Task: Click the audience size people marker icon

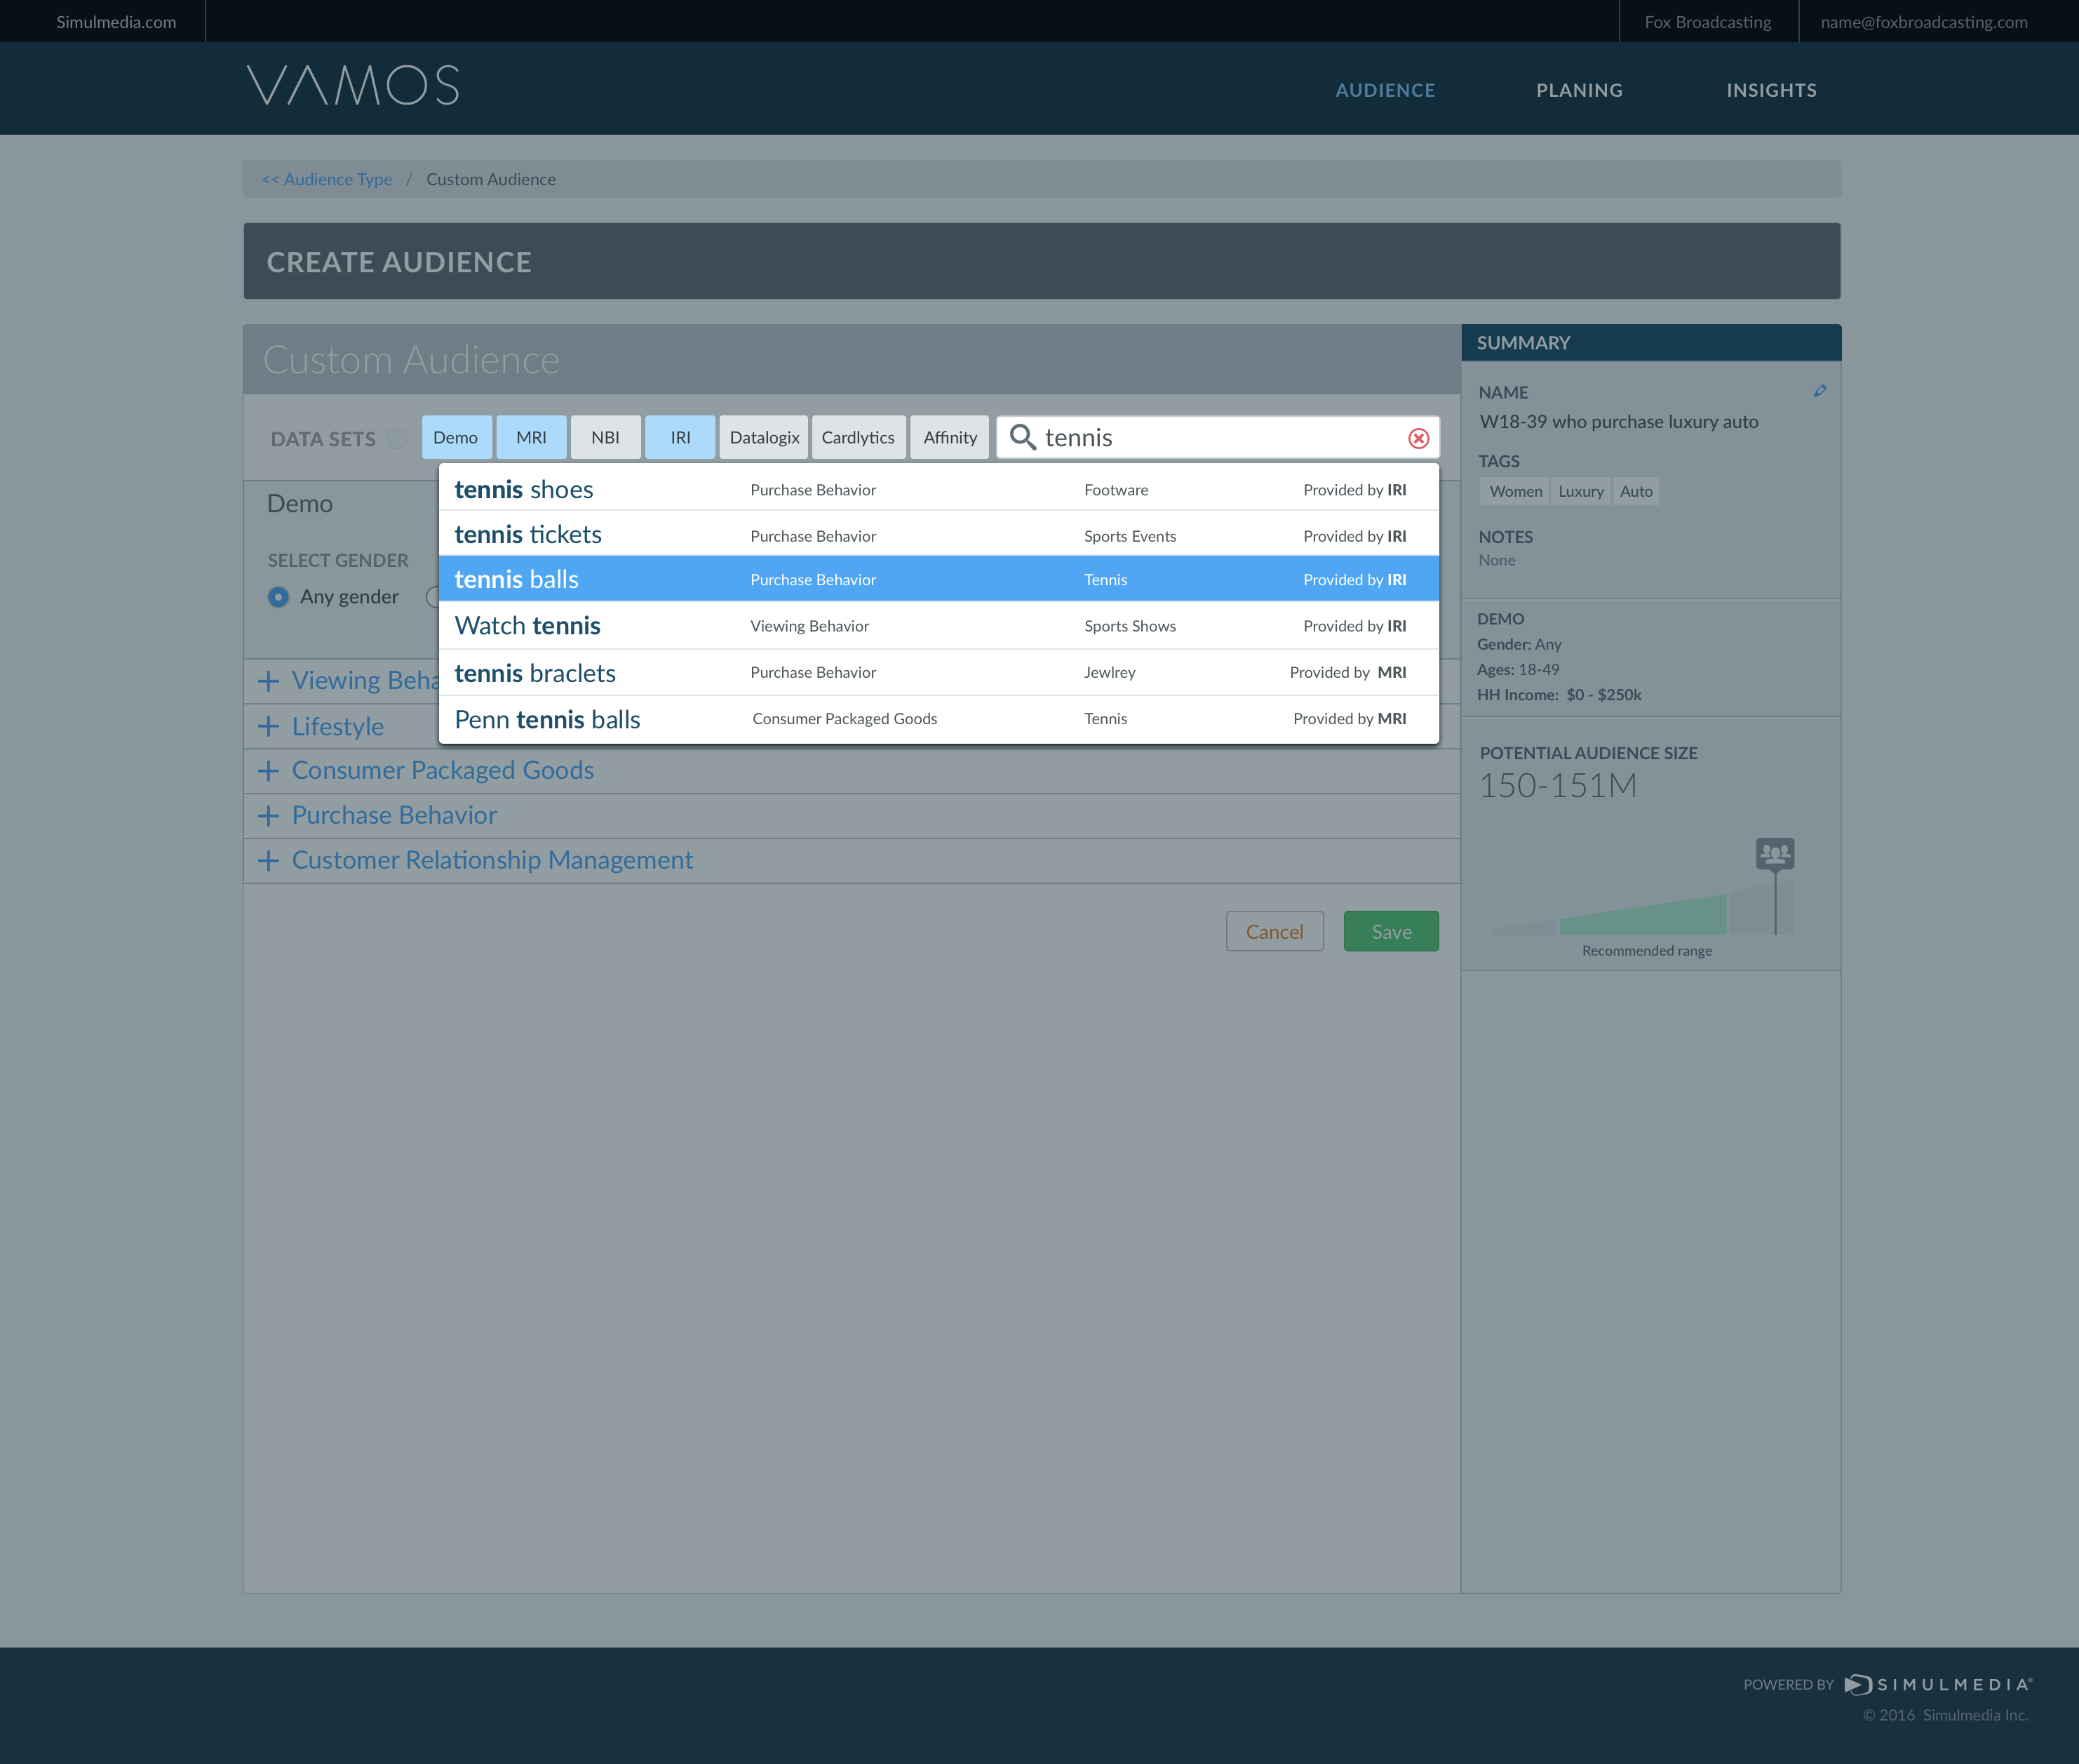Action: pyautogui.click(x=1775, y=854)
